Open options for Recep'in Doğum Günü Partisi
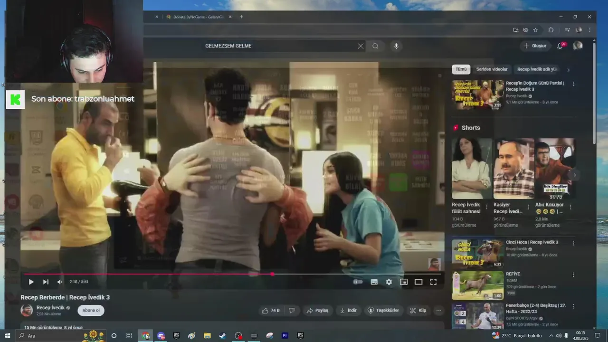Viewport: 608px width, 342px height. coord(573,84)
